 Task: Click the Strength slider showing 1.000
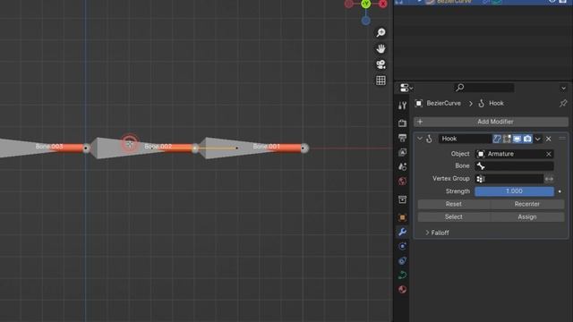click(514, 191)
